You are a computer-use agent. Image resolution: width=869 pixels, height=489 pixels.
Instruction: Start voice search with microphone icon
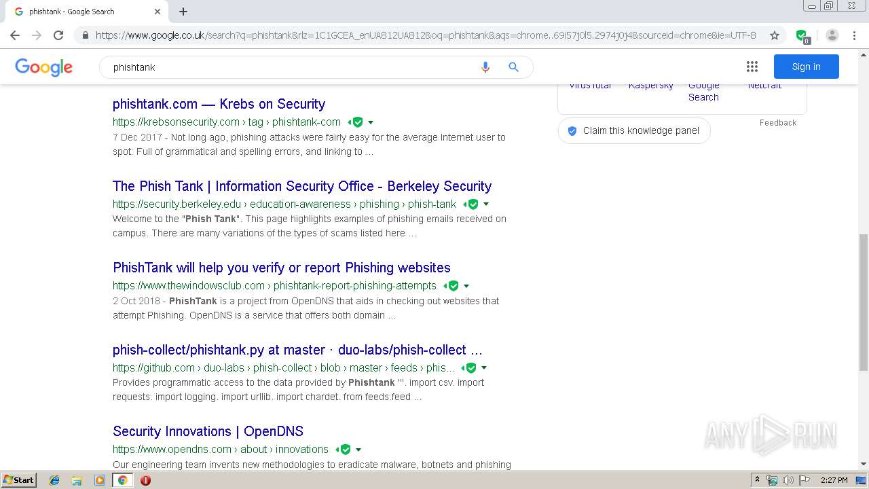click(x=485, y=67)
